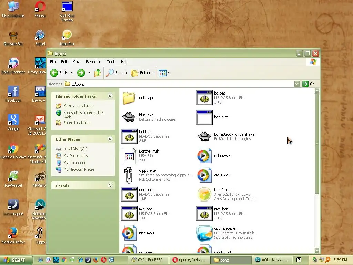This screenshot has height=265, width=353.
Task: Select the bg.bat file icon
Action: pyautogui.click(x=204, y=98)
